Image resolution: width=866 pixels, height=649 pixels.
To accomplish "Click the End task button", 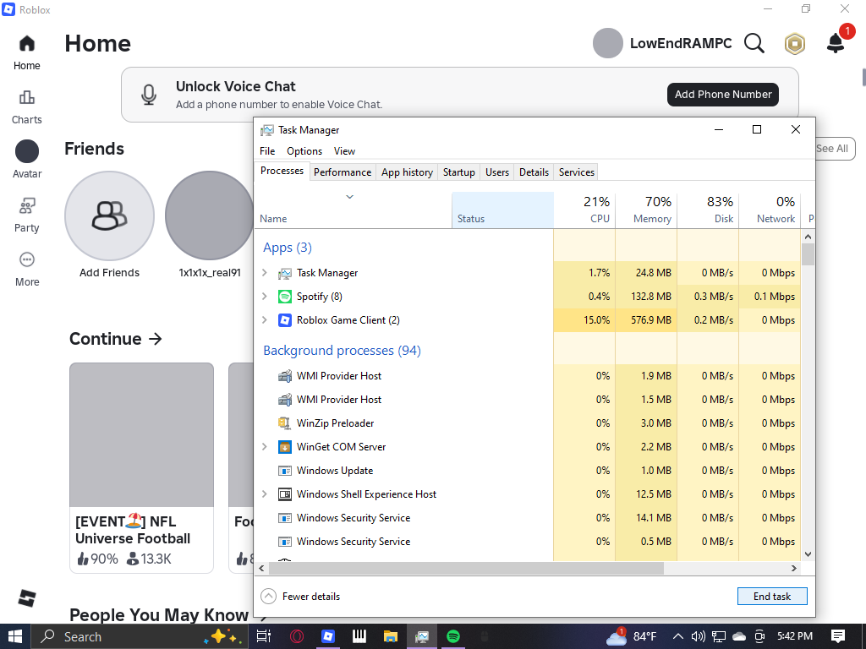I will [772, 597].
